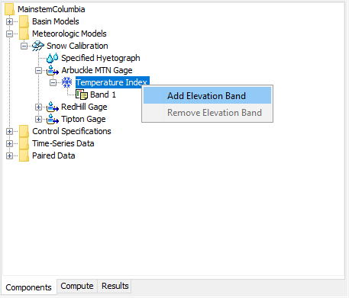Expand the Basin Models folder

click(9, 21)
